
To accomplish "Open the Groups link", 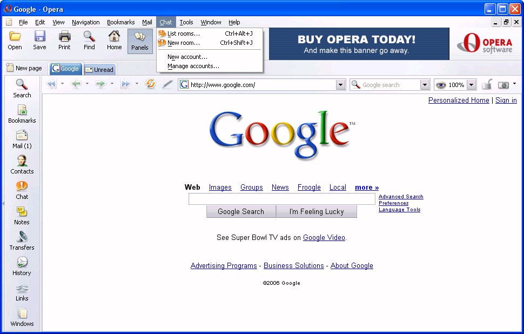I will (252, 187).
